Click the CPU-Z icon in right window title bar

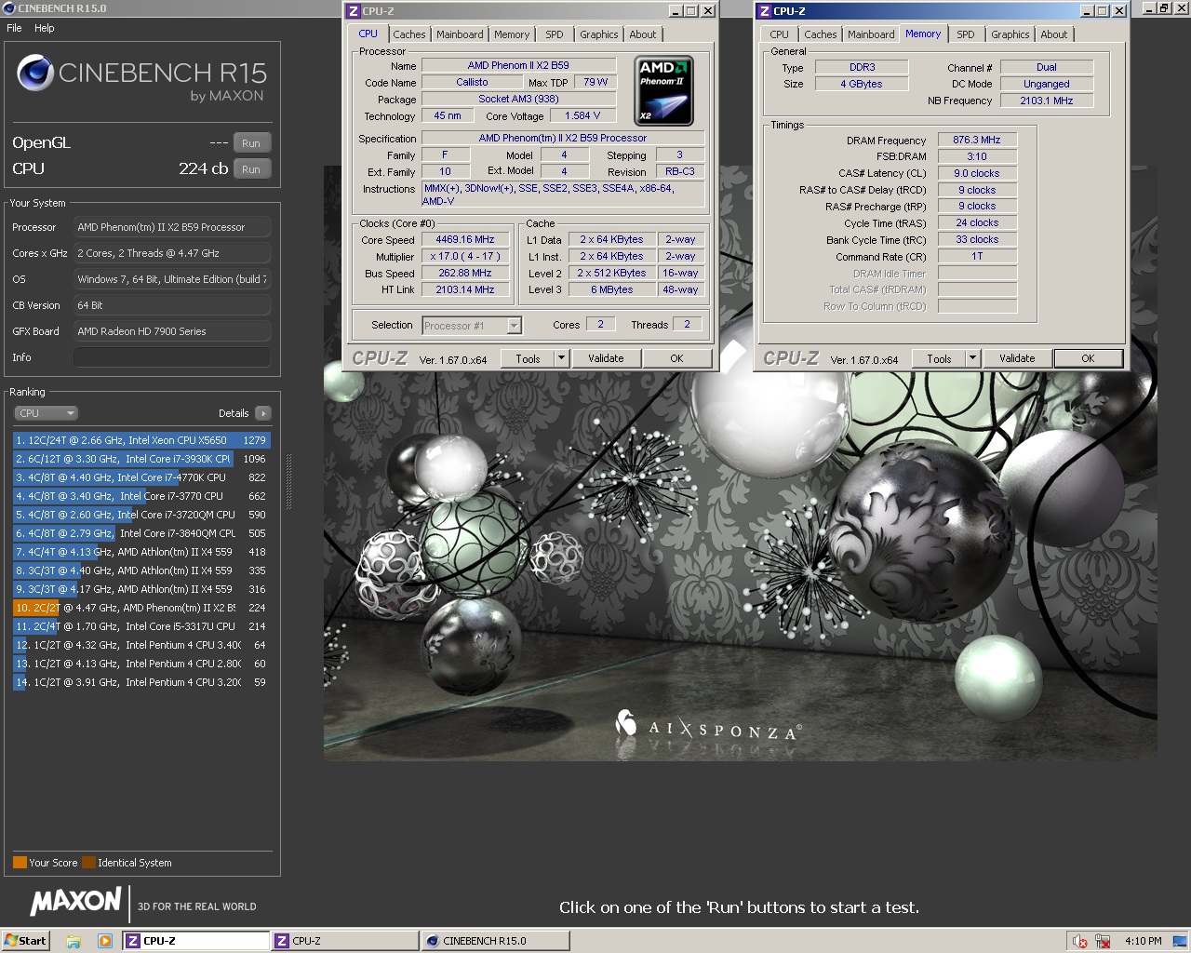764,11
